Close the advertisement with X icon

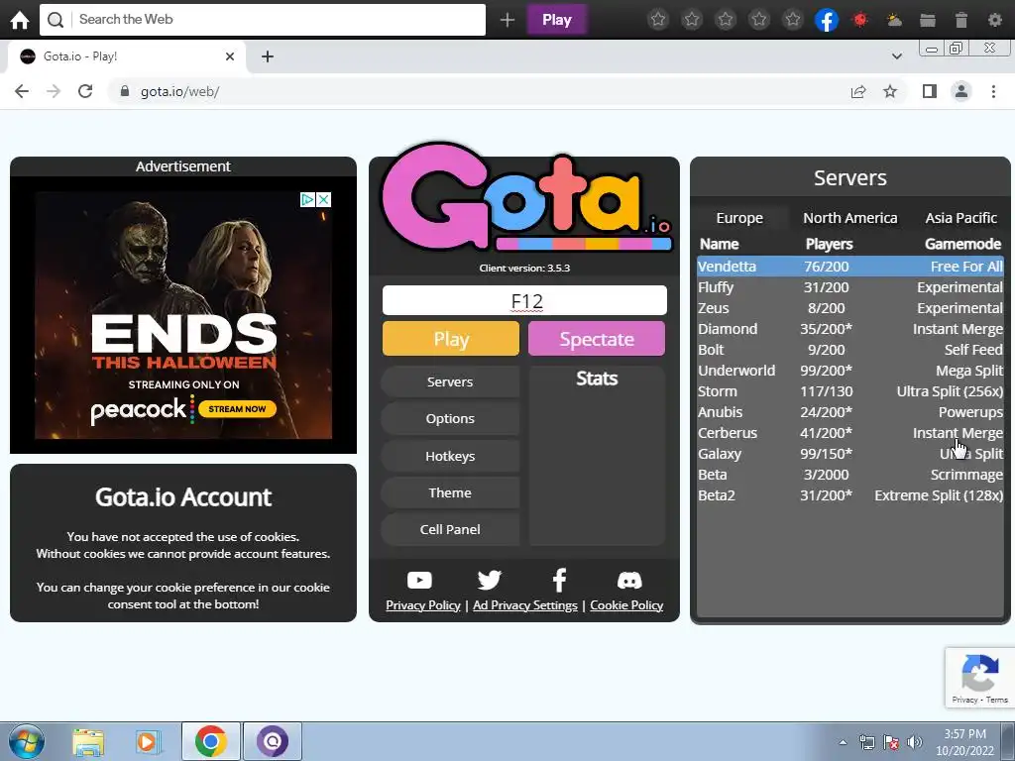click(x=324, y=199)
